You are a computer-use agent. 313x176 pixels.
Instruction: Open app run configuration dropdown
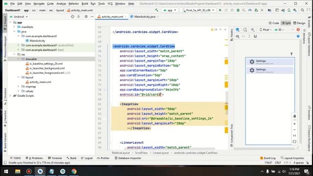[170, 10]
